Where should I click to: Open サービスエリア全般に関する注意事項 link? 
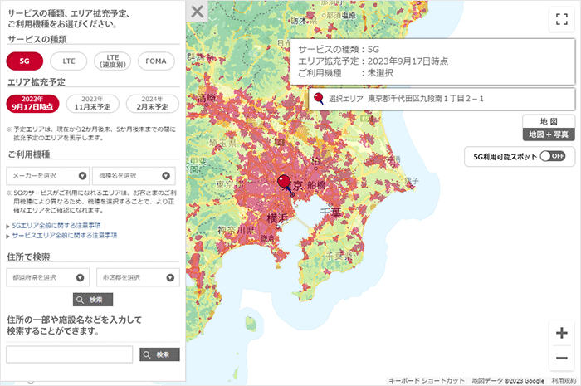pyautogui.click(x=65, y=236)
